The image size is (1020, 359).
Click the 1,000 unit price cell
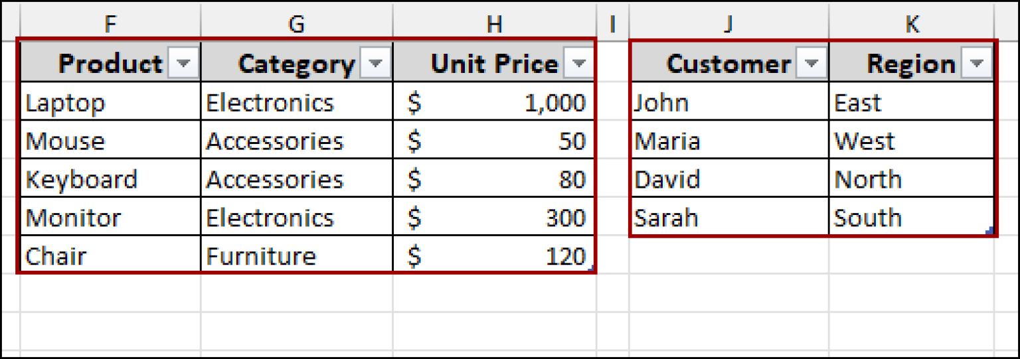[493, 102]
